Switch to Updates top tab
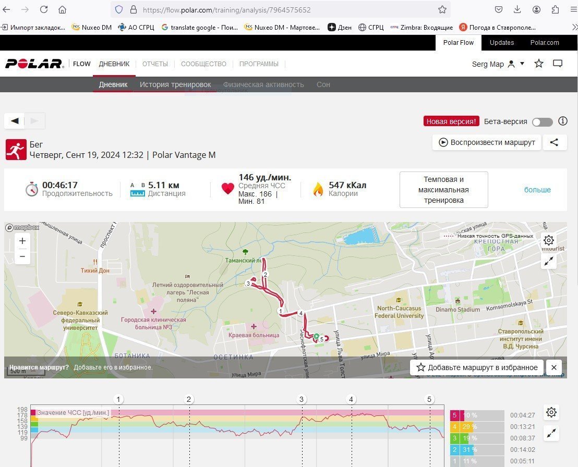 [502, 42]
